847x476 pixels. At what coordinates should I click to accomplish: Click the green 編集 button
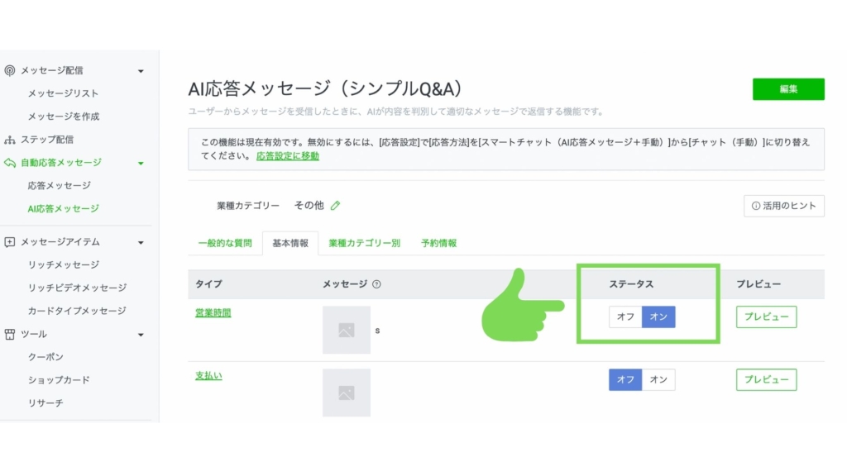tap(787, 89)
